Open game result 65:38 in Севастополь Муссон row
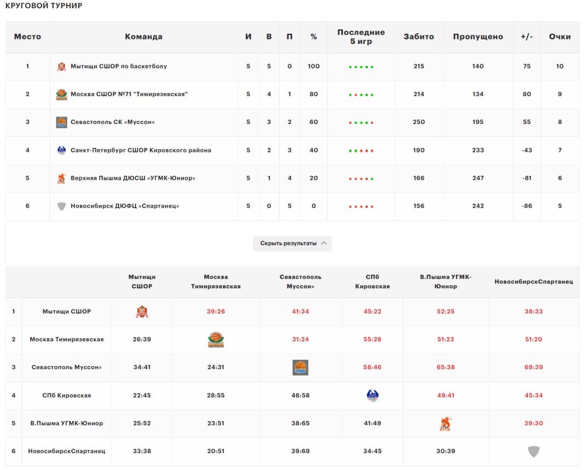 tap(445, 367)
